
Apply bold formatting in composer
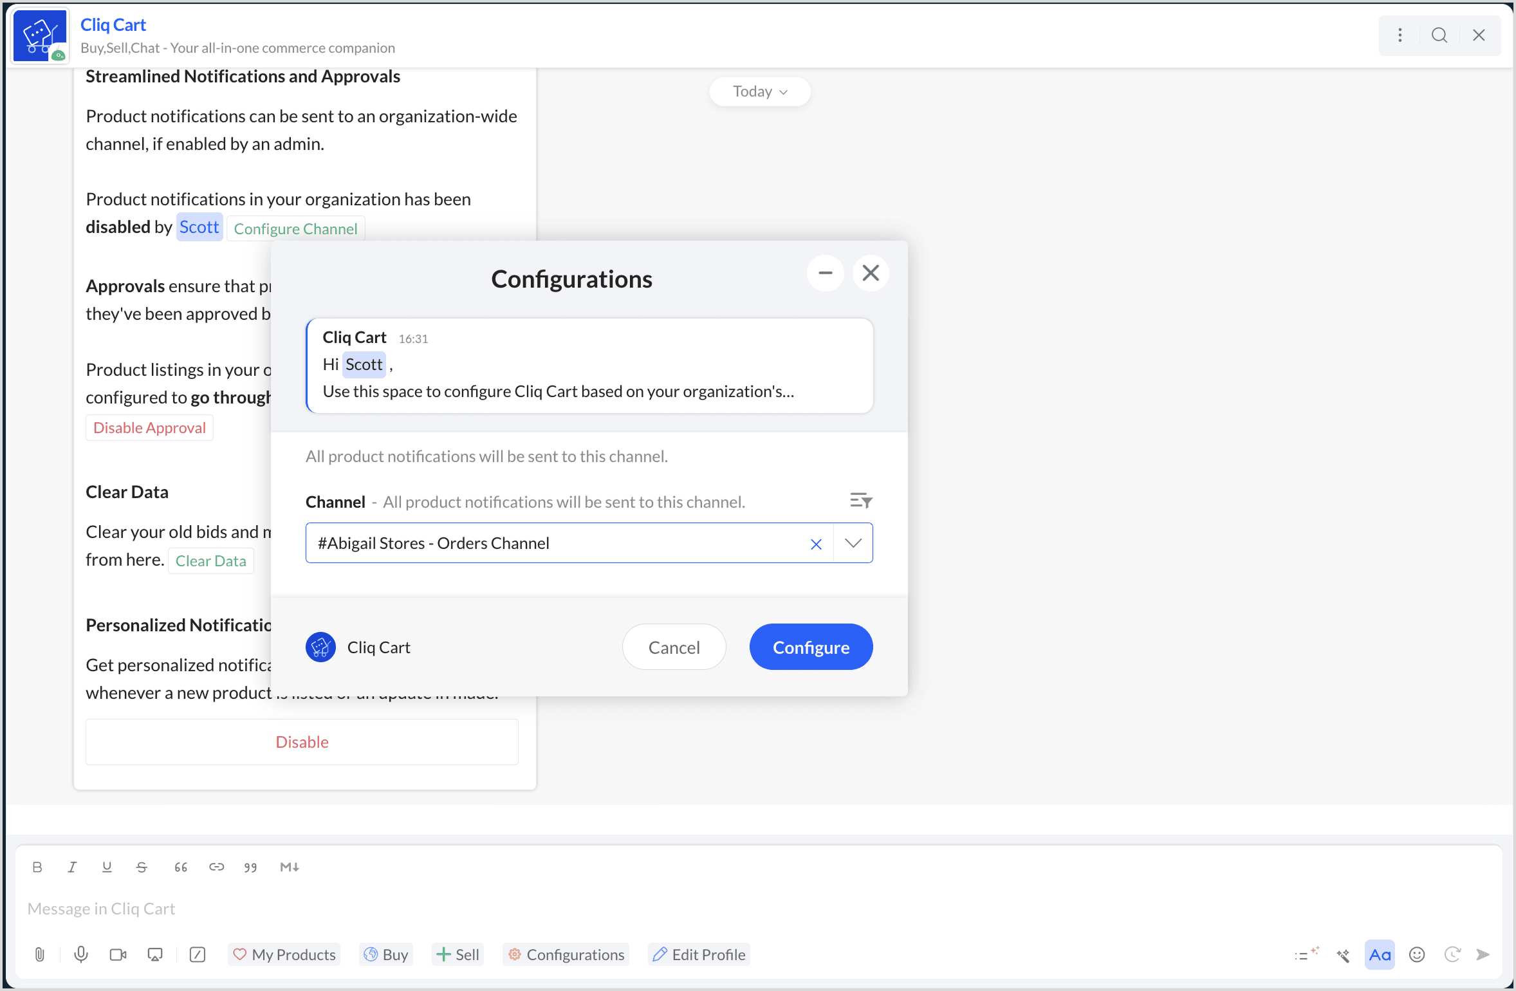pos(37,867)
